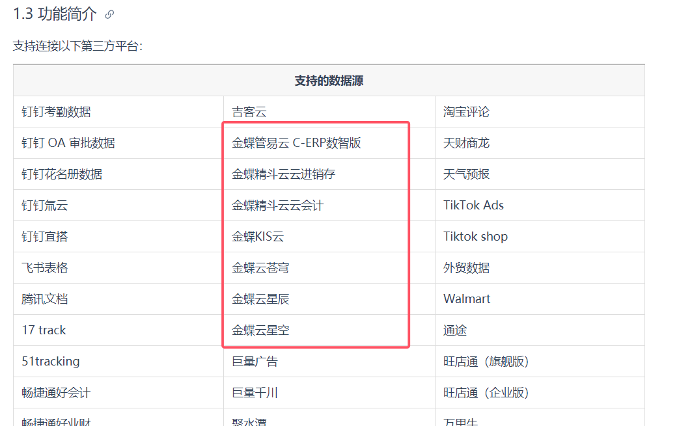Select the 金蝶云星空 cell
692x426 pixels.
tap(329, 330)
